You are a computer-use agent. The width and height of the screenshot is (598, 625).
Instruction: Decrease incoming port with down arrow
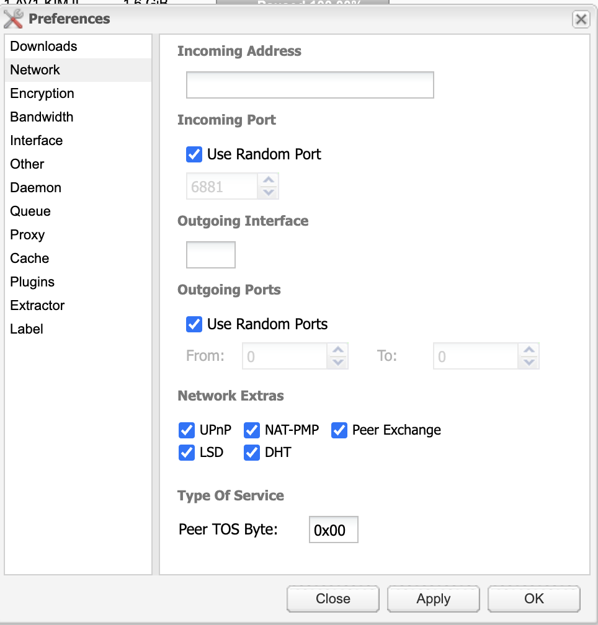click(268, 192)
